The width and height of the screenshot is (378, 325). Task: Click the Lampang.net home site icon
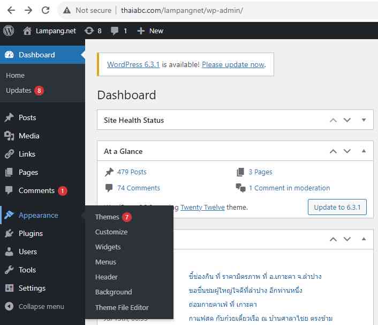tap(27, 31)
